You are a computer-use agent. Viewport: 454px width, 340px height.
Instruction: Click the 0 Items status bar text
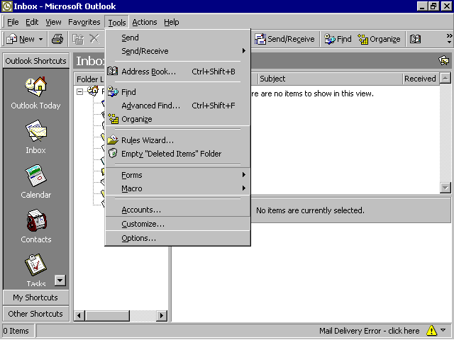point(16,331)
